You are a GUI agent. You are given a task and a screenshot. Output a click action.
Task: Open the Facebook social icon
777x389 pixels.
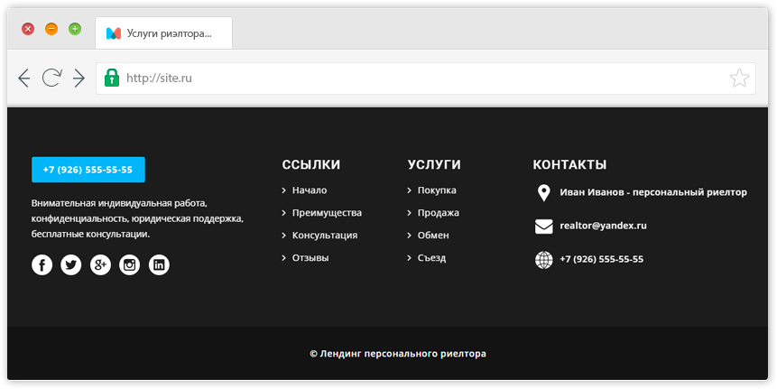pos(42,265)
